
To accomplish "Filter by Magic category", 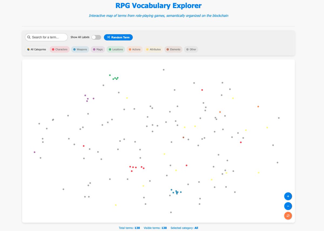I will click(98, 49).
